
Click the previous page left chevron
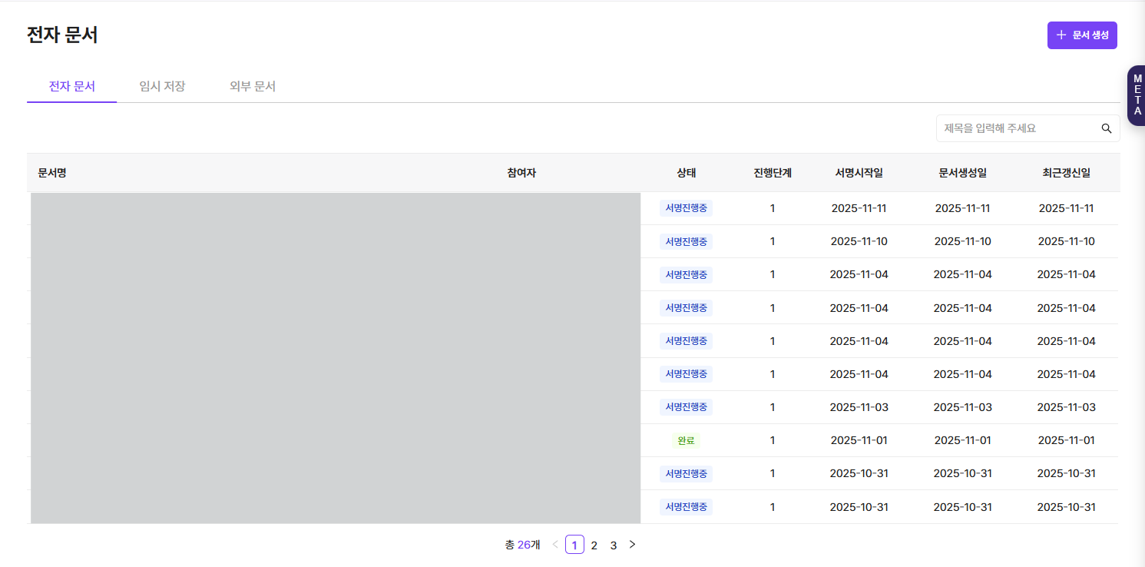point(555,545)
